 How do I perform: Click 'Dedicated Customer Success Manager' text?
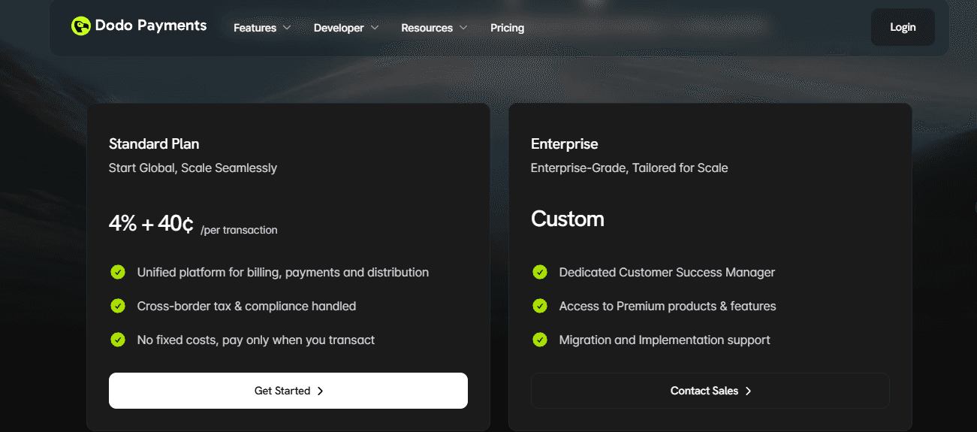(x=667, y=272)
